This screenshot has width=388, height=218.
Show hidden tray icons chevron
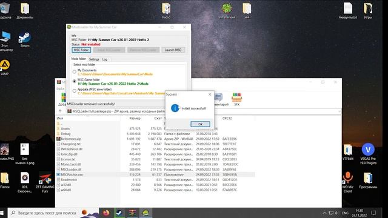click(324, 213)
